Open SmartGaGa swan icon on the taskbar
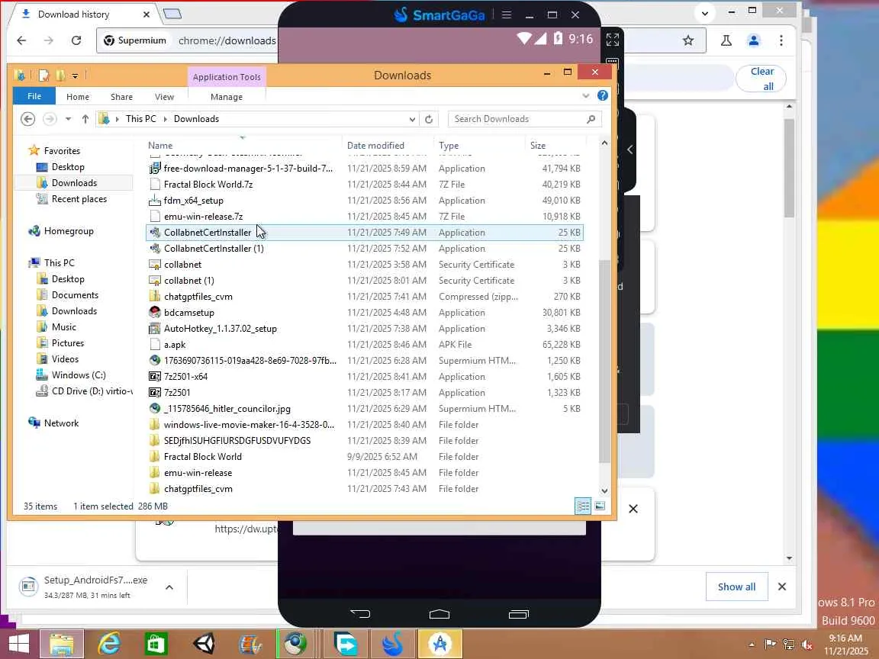Screen dimensions: 879x659 click(393, 643)
